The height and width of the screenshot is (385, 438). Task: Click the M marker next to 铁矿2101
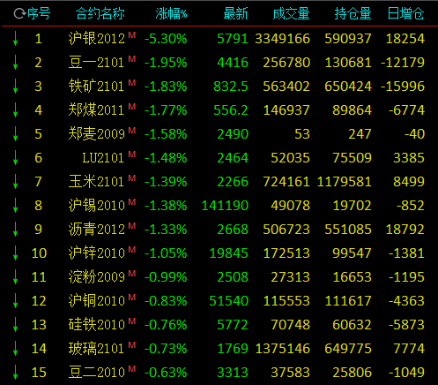point(132,83)
